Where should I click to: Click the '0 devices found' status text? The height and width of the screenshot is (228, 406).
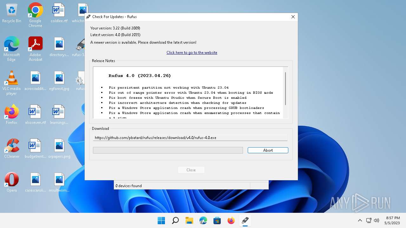click(x=128, y=186)
